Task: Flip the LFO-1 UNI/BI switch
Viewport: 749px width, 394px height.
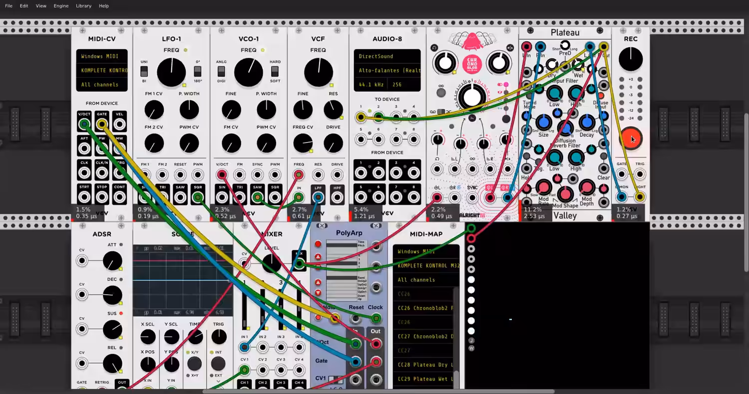Action: (x=144, y=71)
